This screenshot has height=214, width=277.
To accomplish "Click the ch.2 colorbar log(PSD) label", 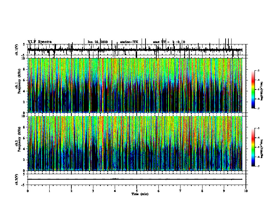I will tap(262, 148).
